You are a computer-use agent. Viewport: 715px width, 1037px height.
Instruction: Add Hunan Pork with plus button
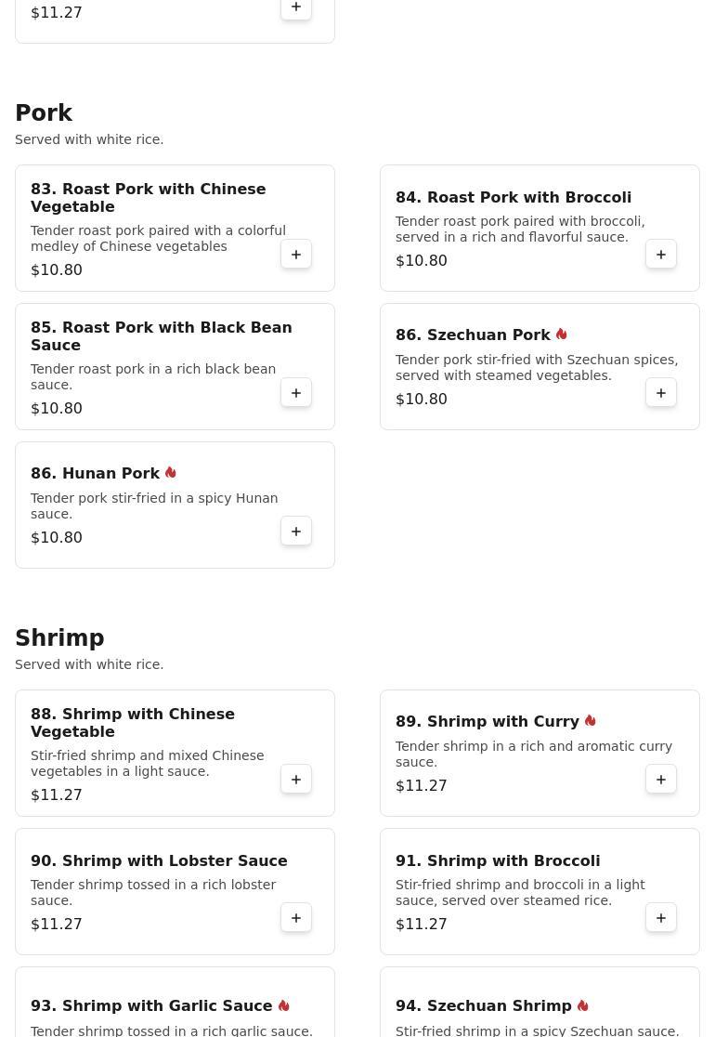pos(296,532)
